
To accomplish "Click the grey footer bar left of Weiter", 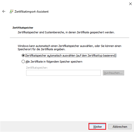I will coord(44,127).
